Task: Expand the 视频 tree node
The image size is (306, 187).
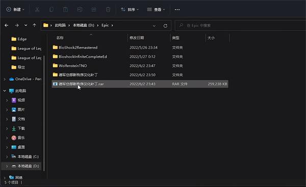Action: 7,100
